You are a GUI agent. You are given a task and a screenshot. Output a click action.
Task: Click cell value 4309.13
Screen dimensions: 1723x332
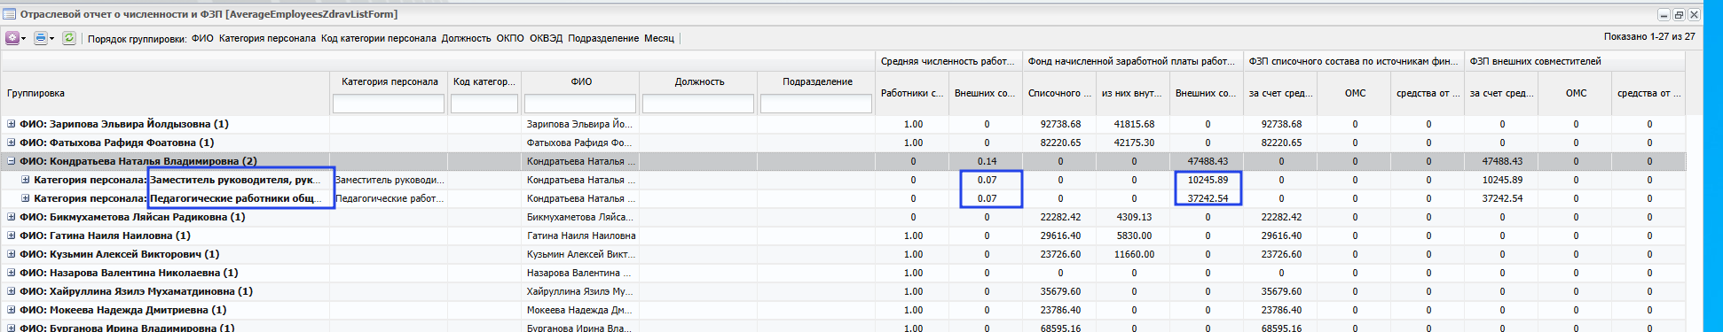(x=1134, y=217)
